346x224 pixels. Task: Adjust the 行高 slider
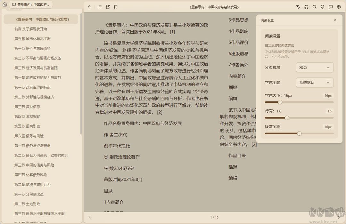[299, 118]
